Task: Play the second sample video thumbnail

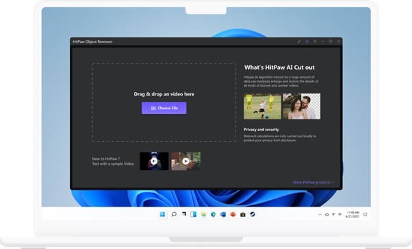Action: pos(185,161)
